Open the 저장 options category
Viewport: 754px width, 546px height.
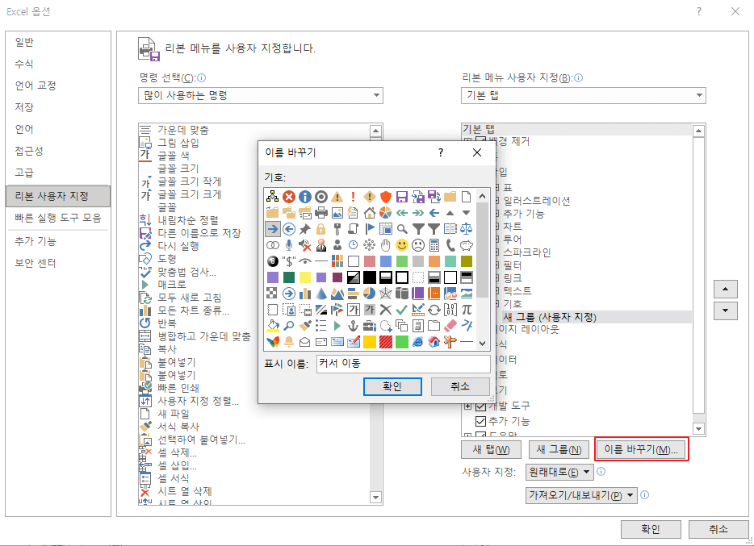[24, 107]
